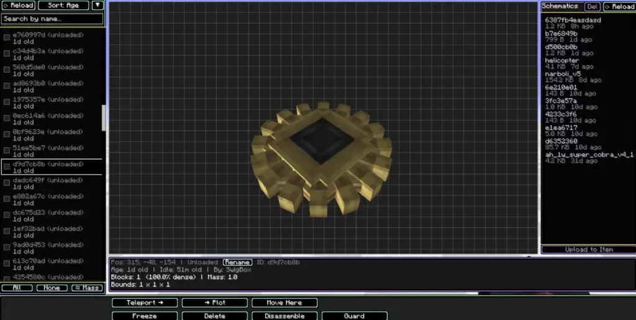The image size is (636, 320).
Task: Click the Upload to Item button
Action: (589, 249)
